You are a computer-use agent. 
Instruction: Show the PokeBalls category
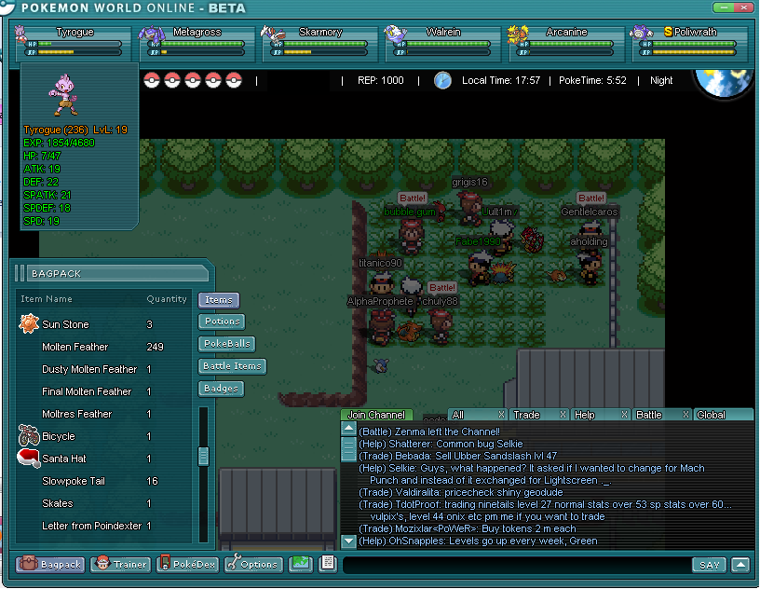click(x=227, y=344)
